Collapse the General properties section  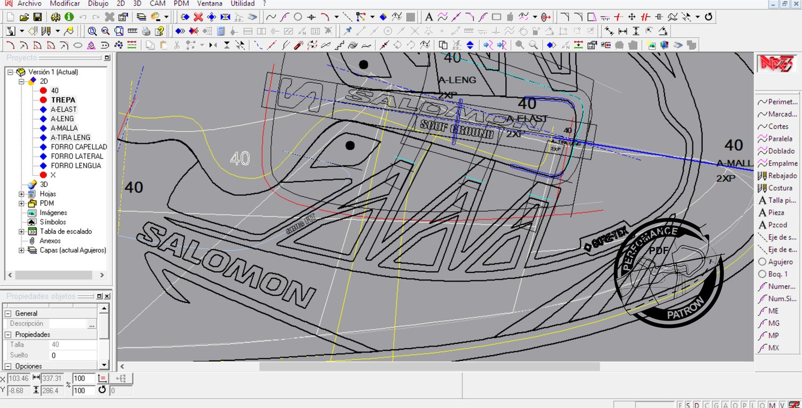[7, 313]
